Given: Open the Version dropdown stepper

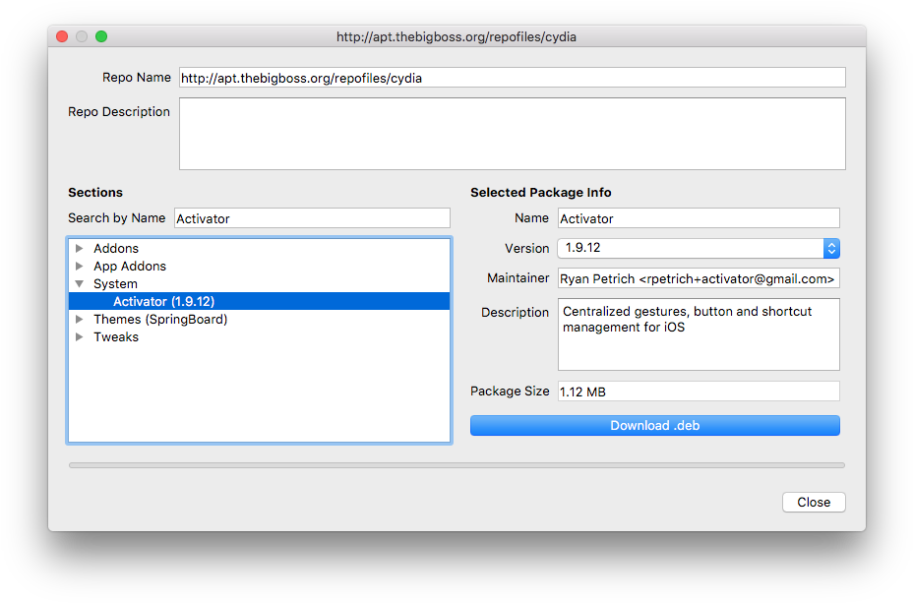Looking at the screenshot, I should pyautogui.click(x=831, y=249).
